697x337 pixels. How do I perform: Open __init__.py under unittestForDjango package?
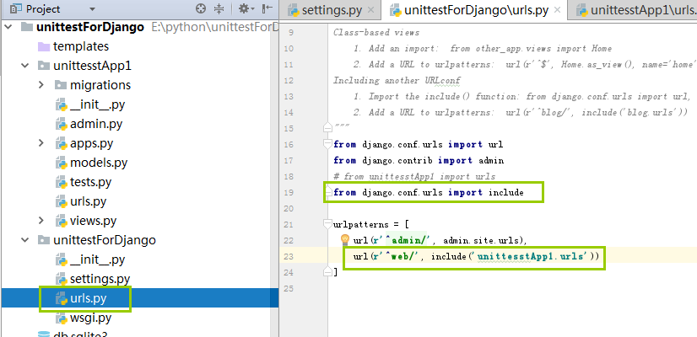[97, 259]
